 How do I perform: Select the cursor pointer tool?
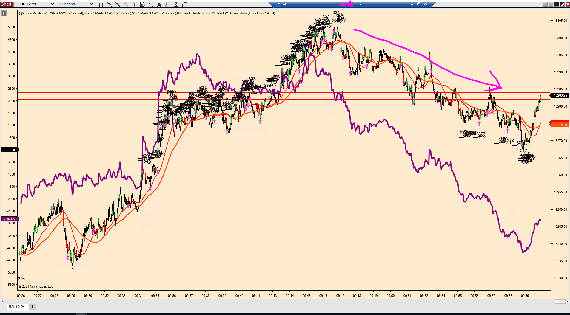134,4
